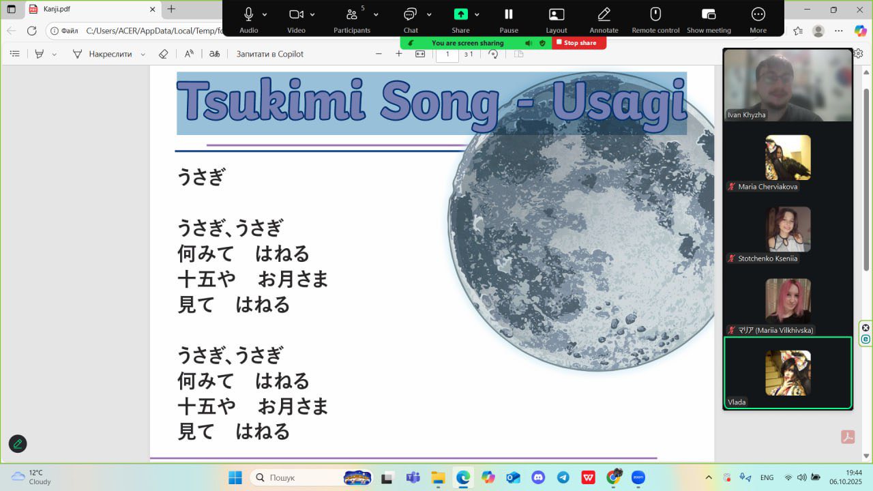Click the Layout icon in Zoom
The image size is (873, 491).
coord(557,15)
